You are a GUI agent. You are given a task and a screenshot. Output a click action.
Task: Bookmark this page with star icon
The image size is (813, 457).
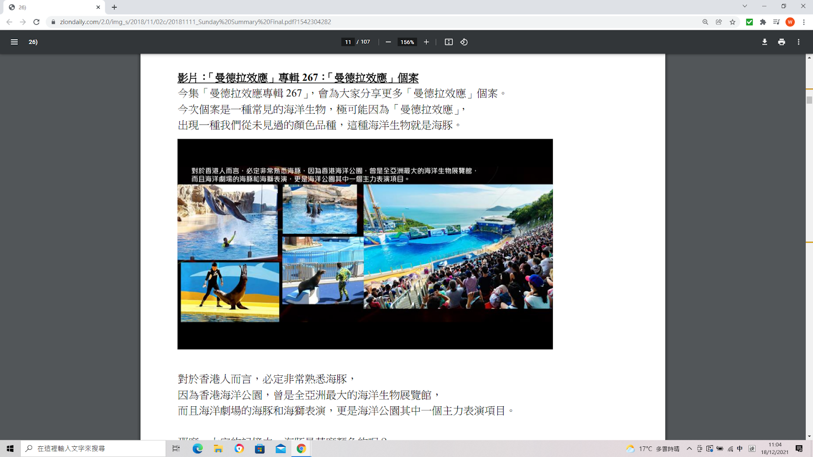point(733,22)
